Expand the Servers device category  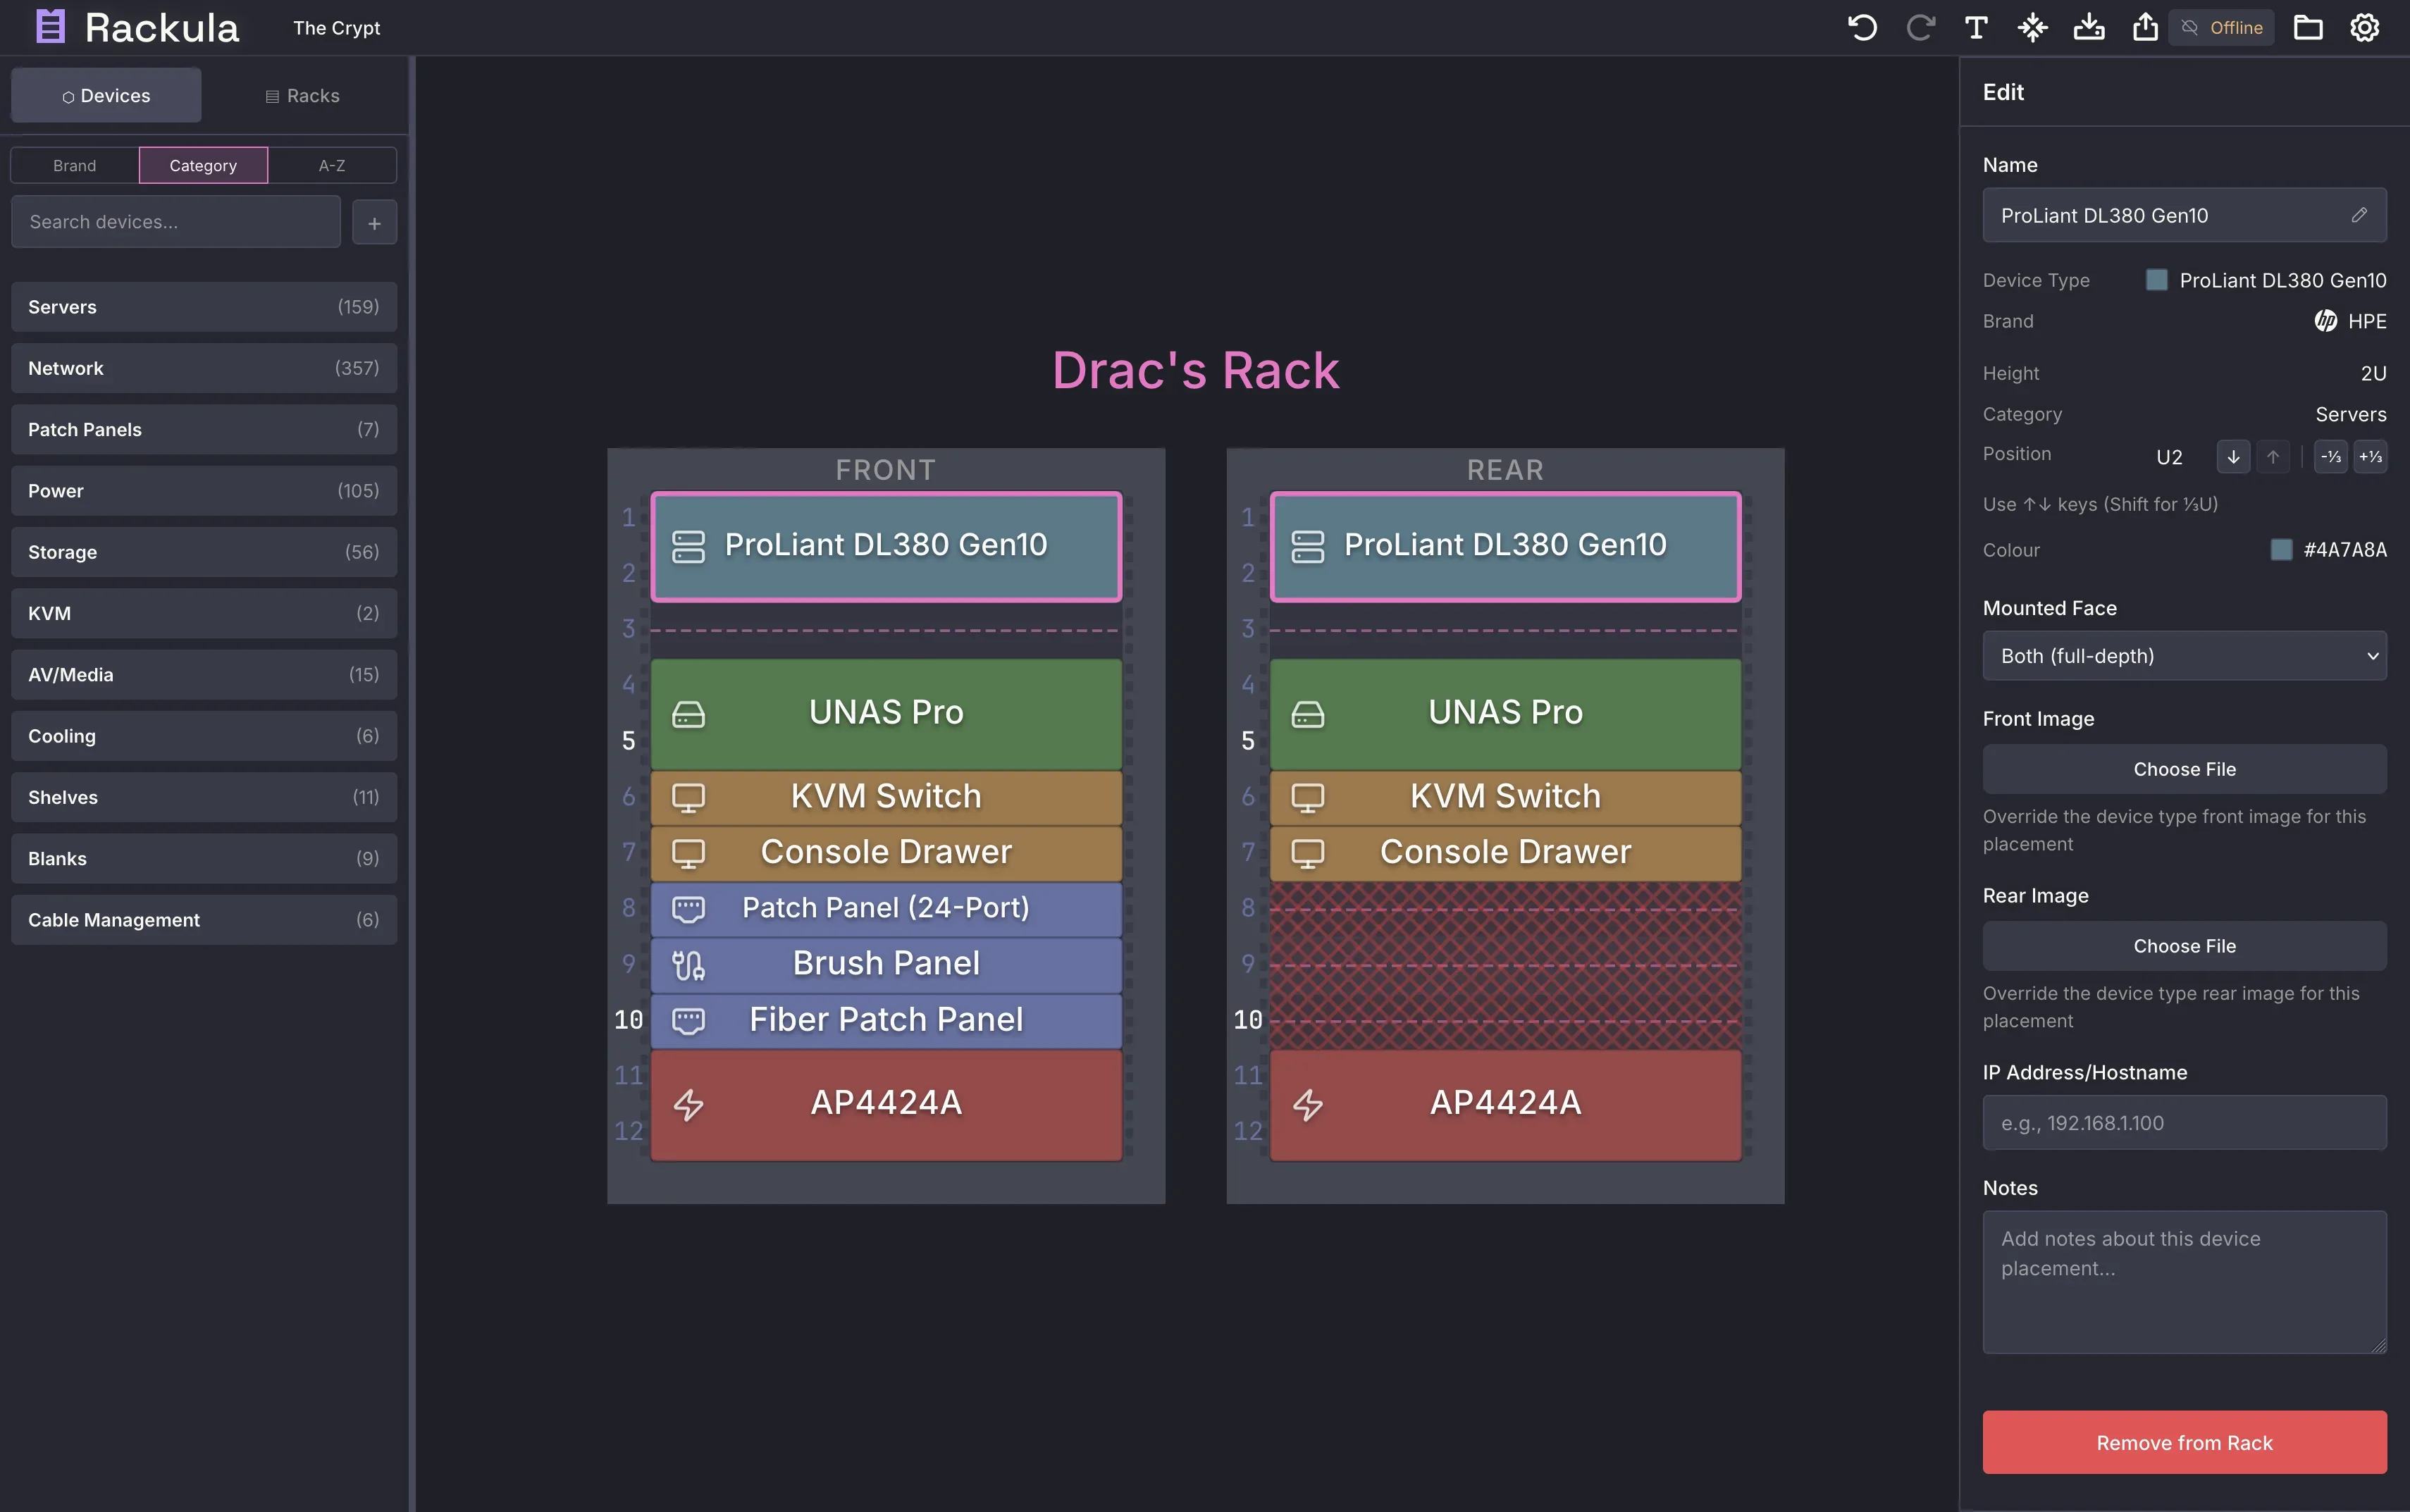click(204, 307)
